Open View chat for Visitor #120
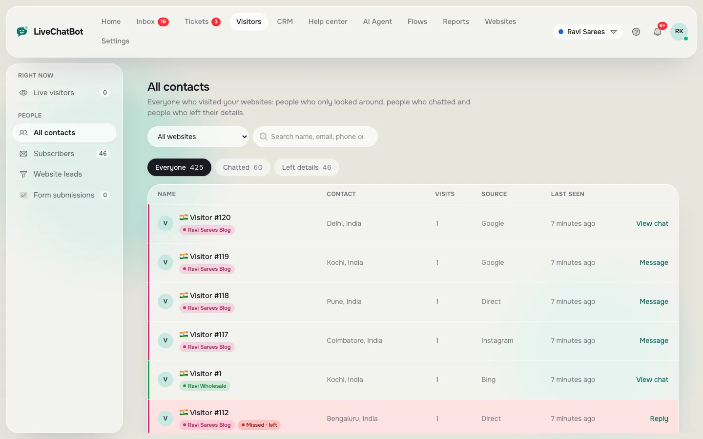The width and height of the screenshot is (703, 439). pyautogui.click(x=652, y=223)
